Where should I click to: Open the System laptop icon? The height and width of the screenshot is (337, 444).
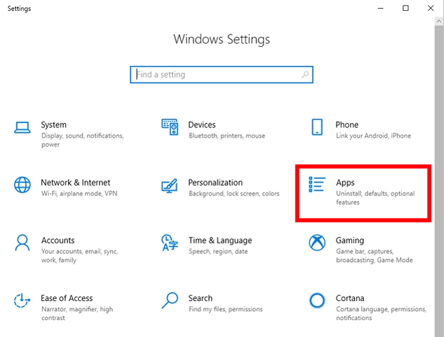pos(22,127)
